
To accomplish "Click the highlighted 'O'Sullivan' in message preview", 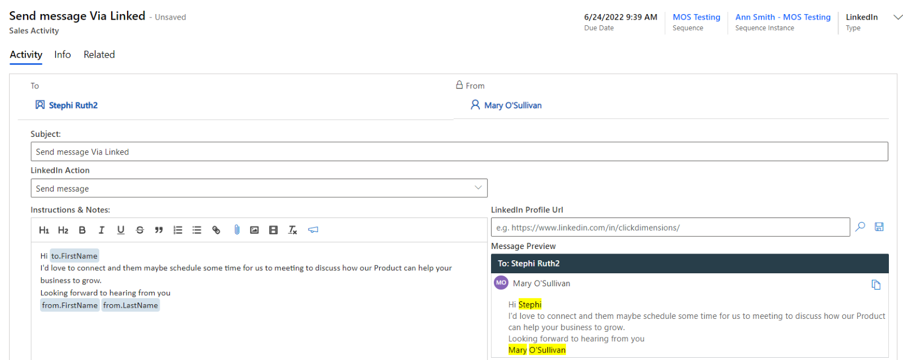I will [547, 350].
